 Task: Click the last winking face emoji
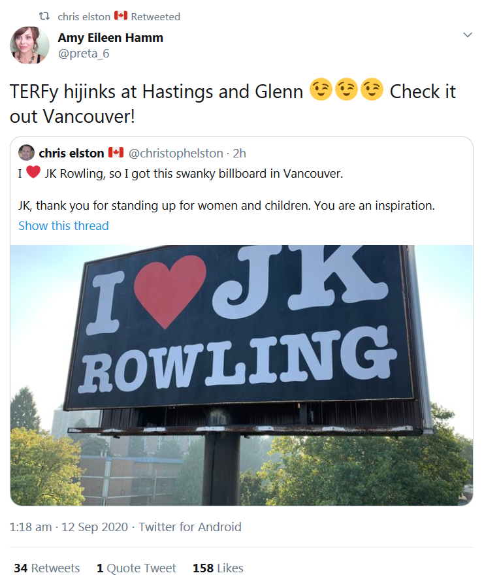372,90
